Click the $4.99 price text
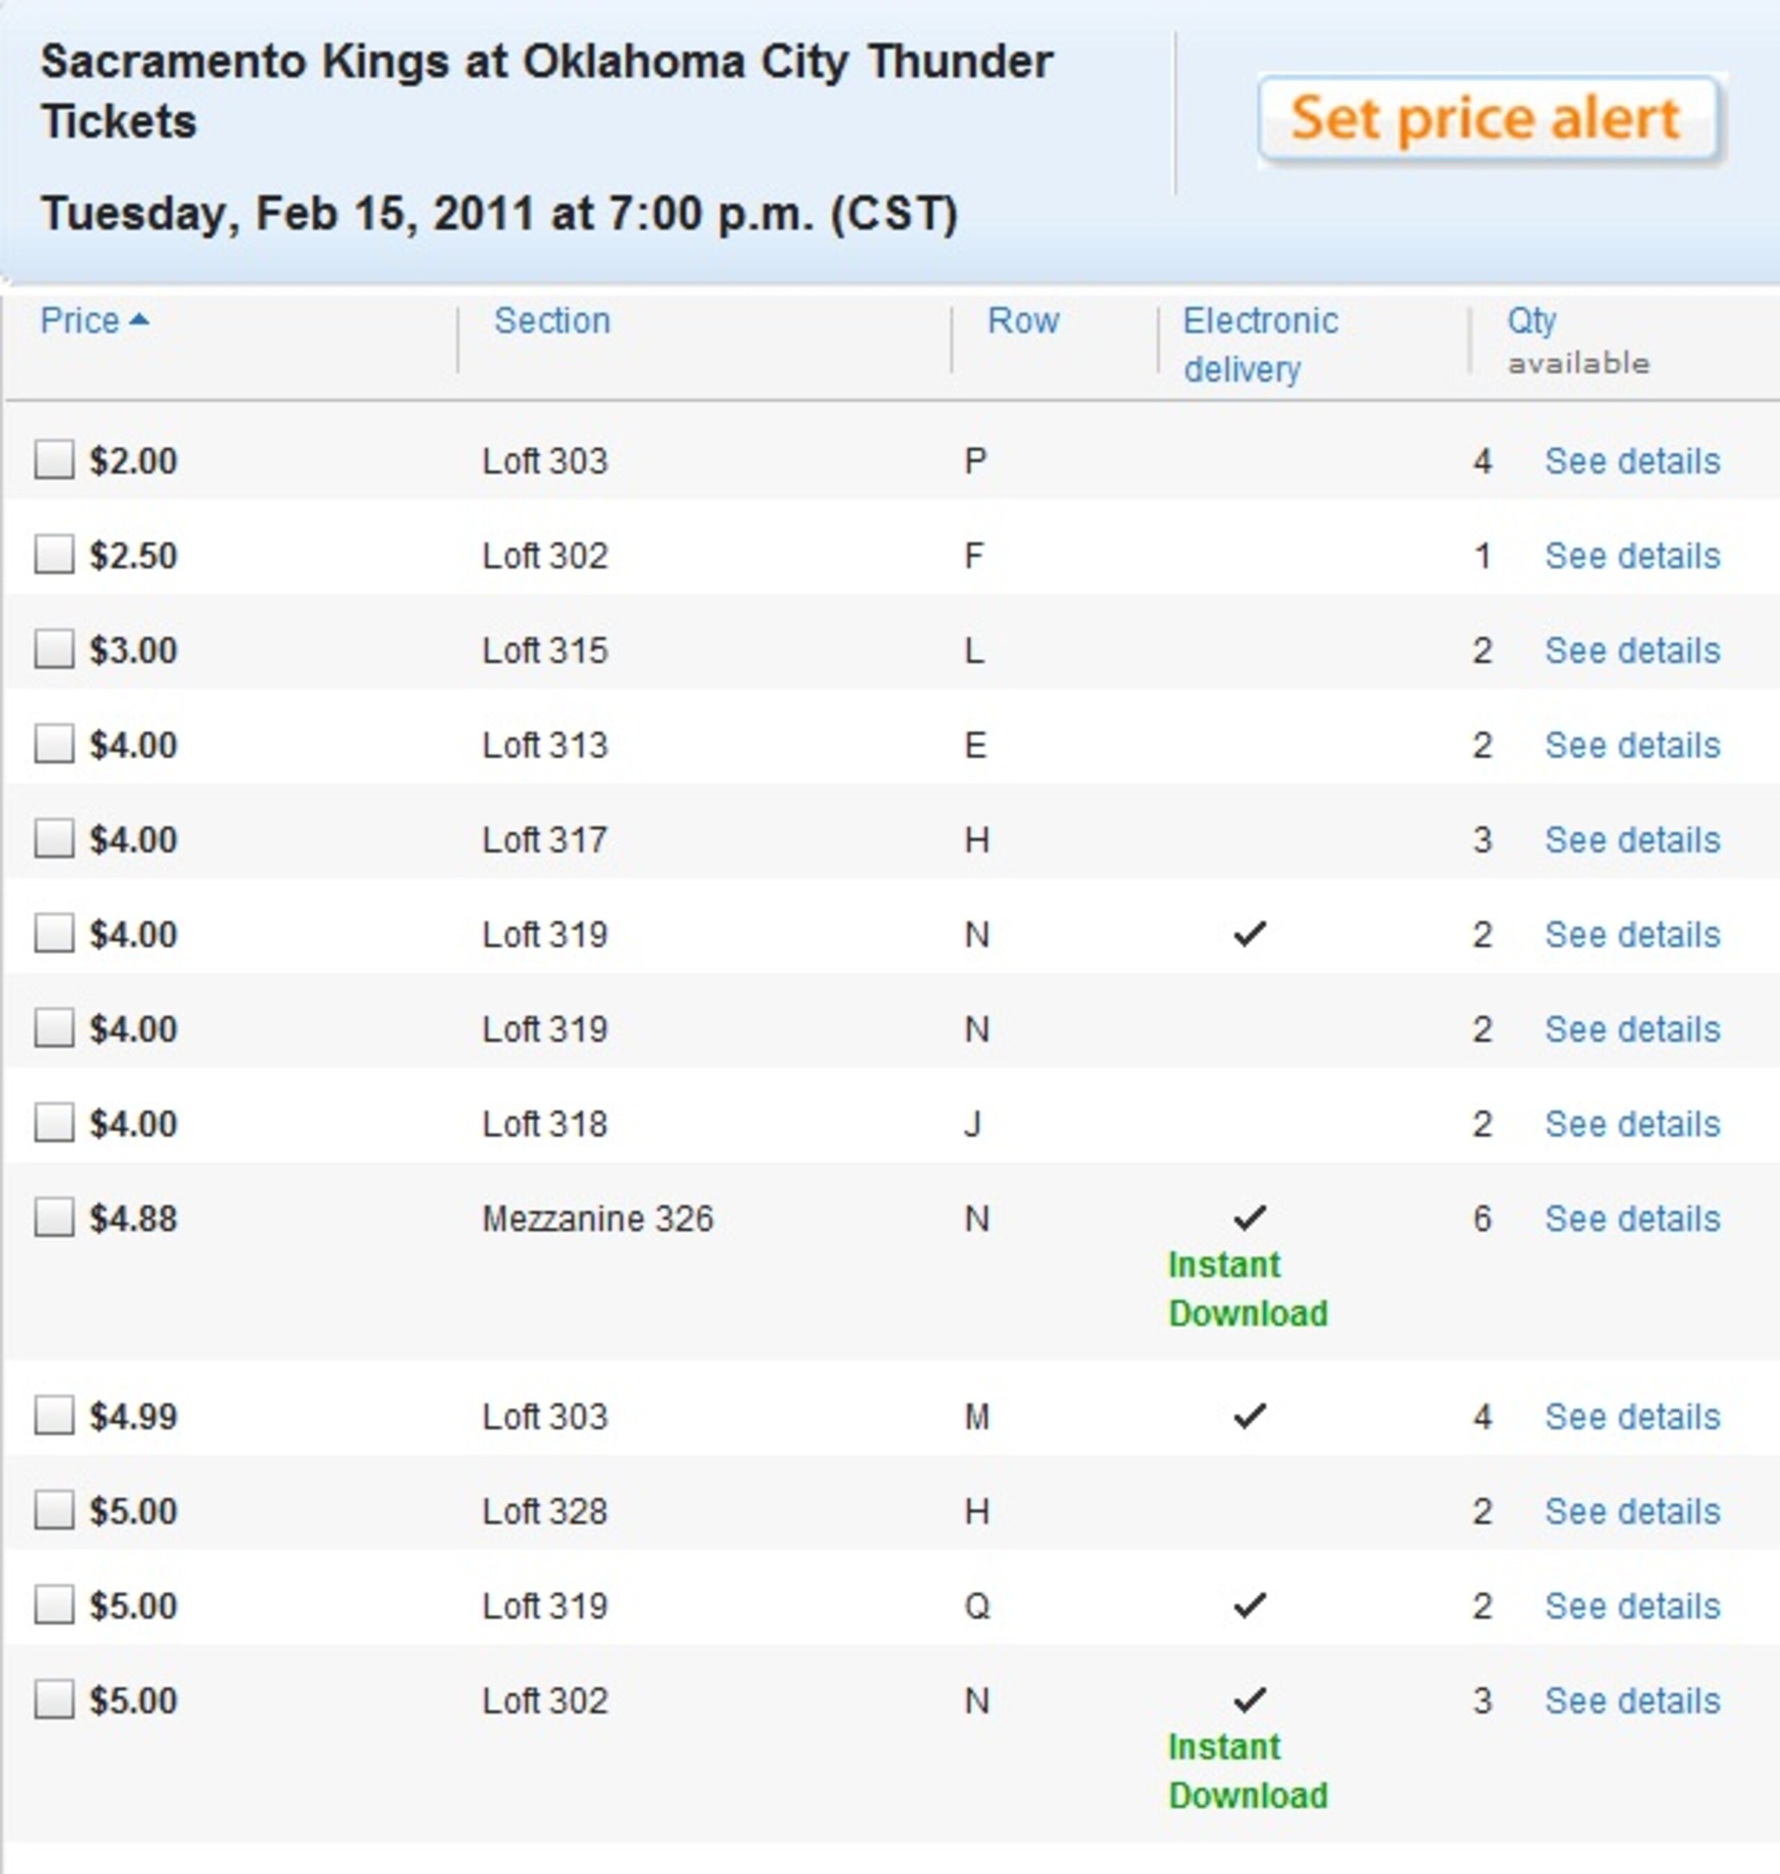 tap(133, 1417)
